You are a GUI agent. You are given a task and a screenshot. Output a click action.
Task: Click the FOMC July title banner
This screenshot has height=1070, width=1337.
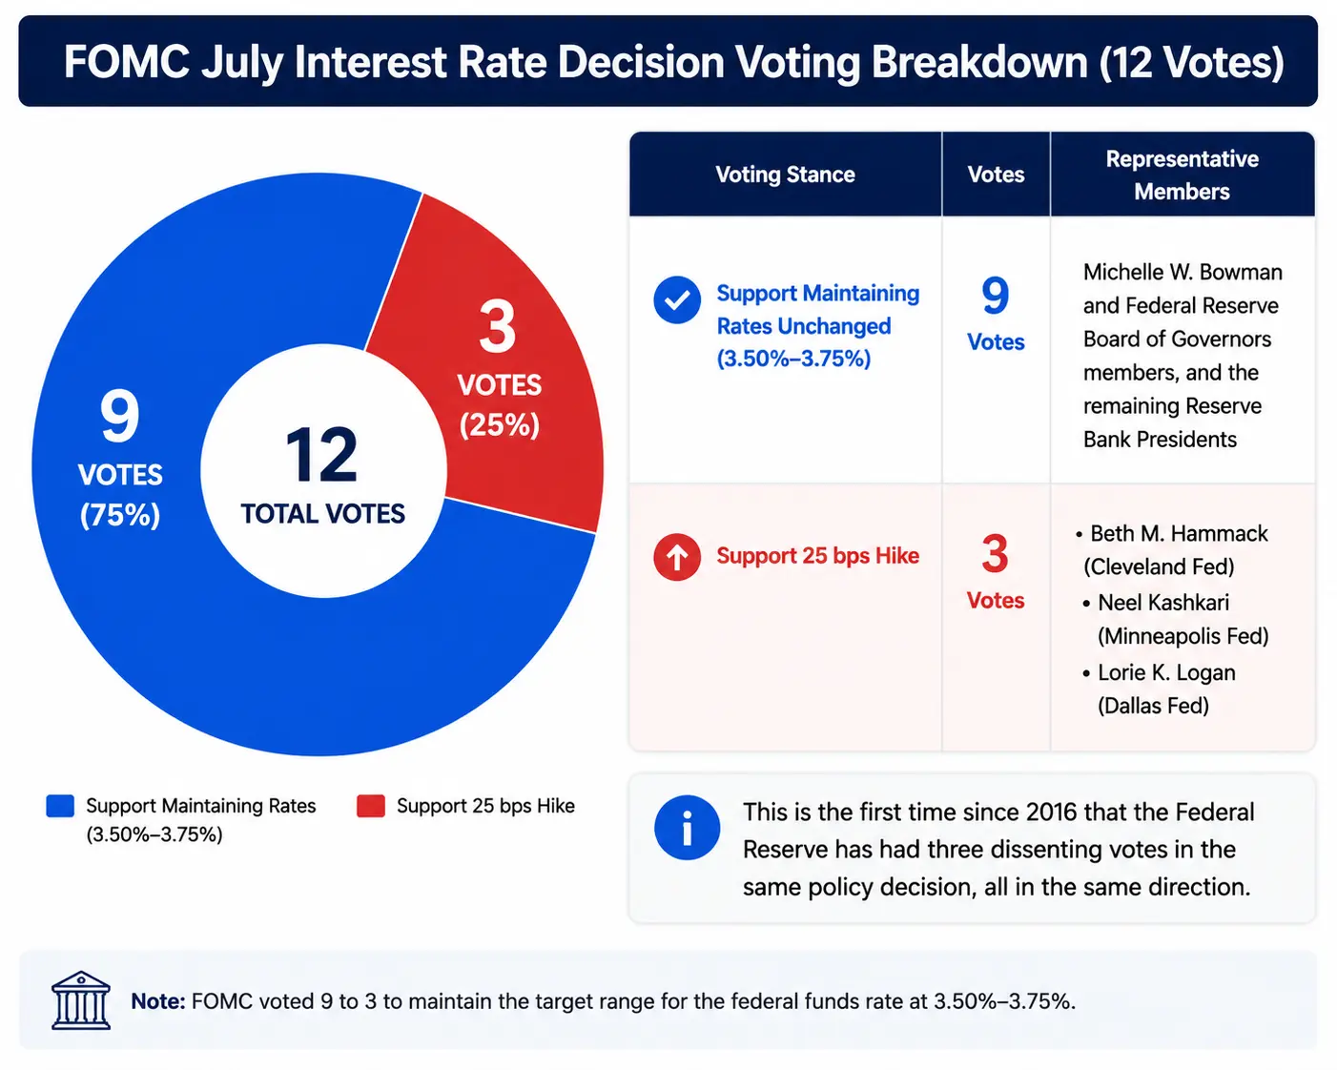pyautogui.click(x=668, y=61)
